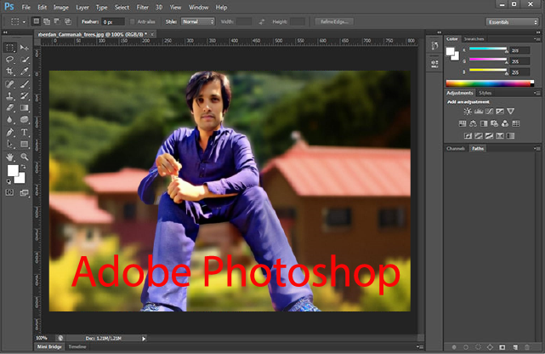Expand the status bar info arrow

click(144, 339)
